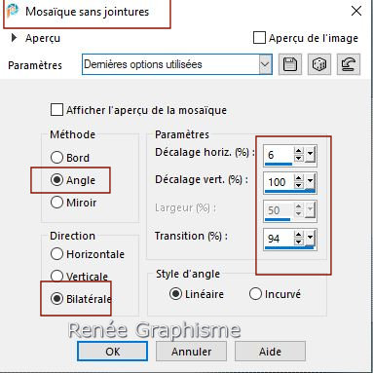Image resolution: width=373 pixels, height=373 pixels.
Task: Enable the Aperçu de l'image checkbox
Action: [x=259, y=38]
